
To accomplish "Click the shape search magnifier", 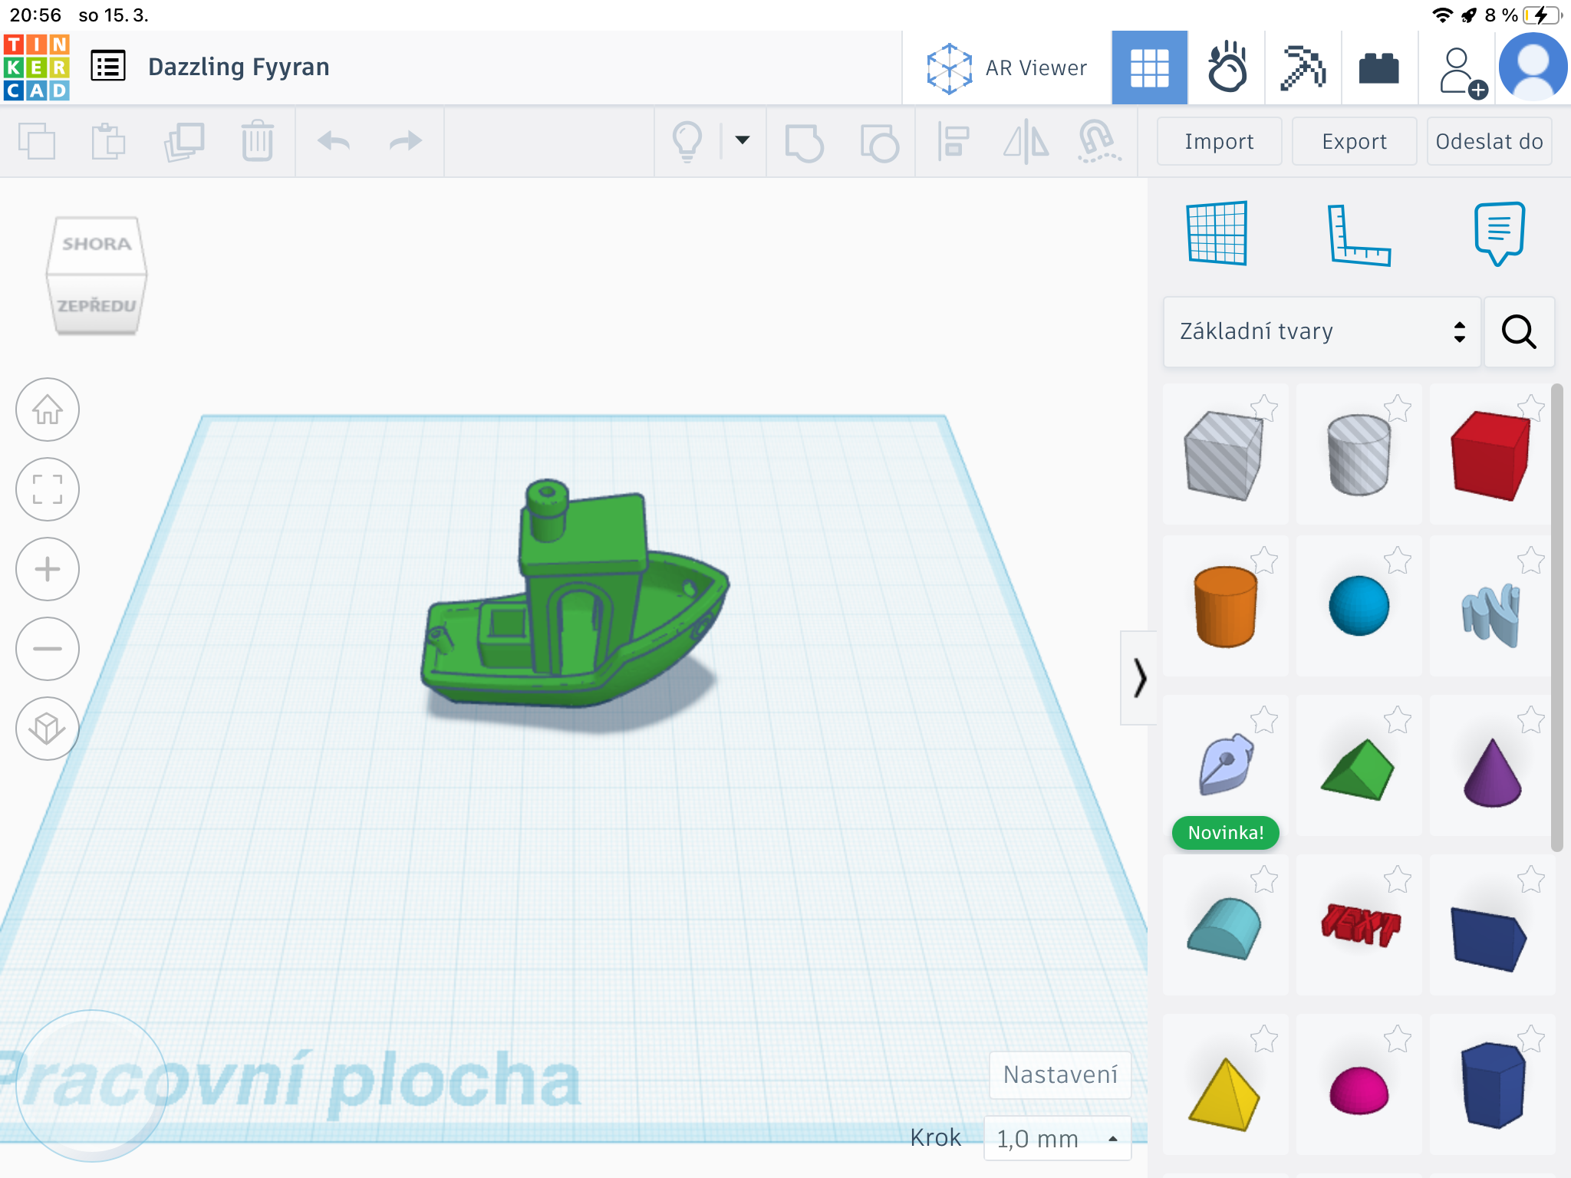I will 1519,331.
